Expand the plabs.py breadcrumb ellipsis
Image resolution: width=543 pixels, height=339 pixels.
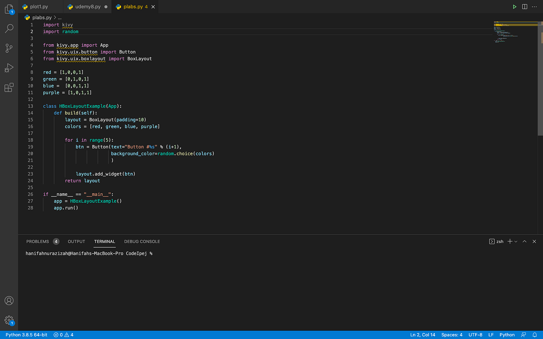click(x=59, y=17)
